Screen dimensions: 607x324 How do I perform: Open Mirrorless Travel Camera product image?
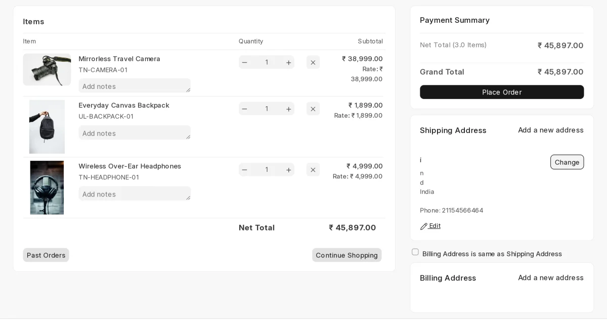point(47,69)
